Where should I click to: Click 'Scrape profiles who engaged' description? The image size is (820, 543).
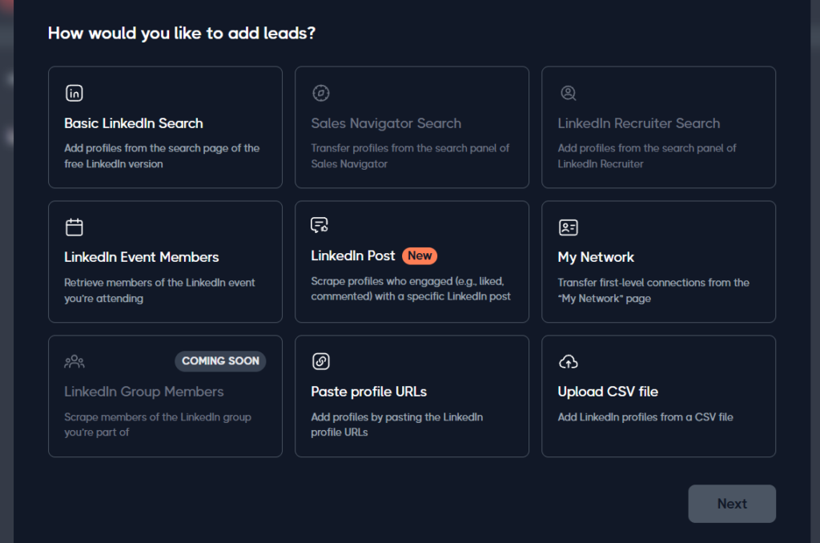click(411, 289)
